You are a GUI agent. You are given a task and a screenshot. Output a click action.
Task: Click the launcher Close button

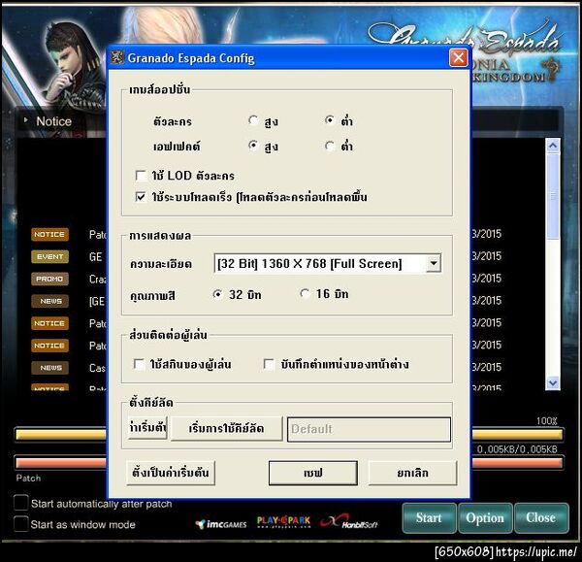pyautogui.click(x=541, y=517)
